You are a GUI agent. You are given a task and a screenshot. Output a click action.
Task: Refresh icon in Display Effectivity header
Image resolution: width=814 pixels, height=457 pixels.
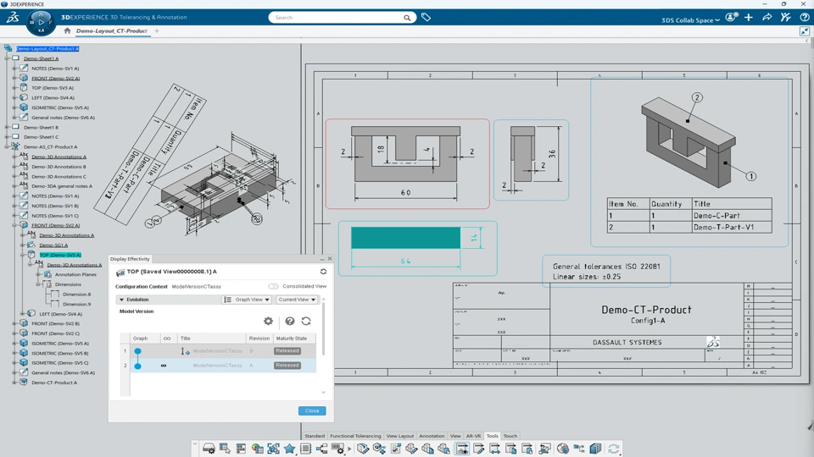point(323,272)
